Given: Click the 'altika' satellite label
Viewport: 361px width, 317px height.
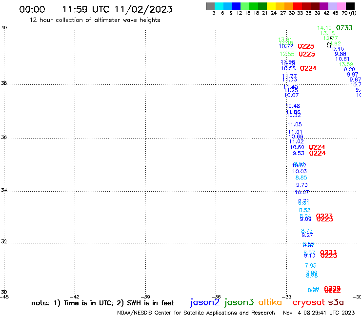Looking at the screenshot, I should (x=270, y=302).
